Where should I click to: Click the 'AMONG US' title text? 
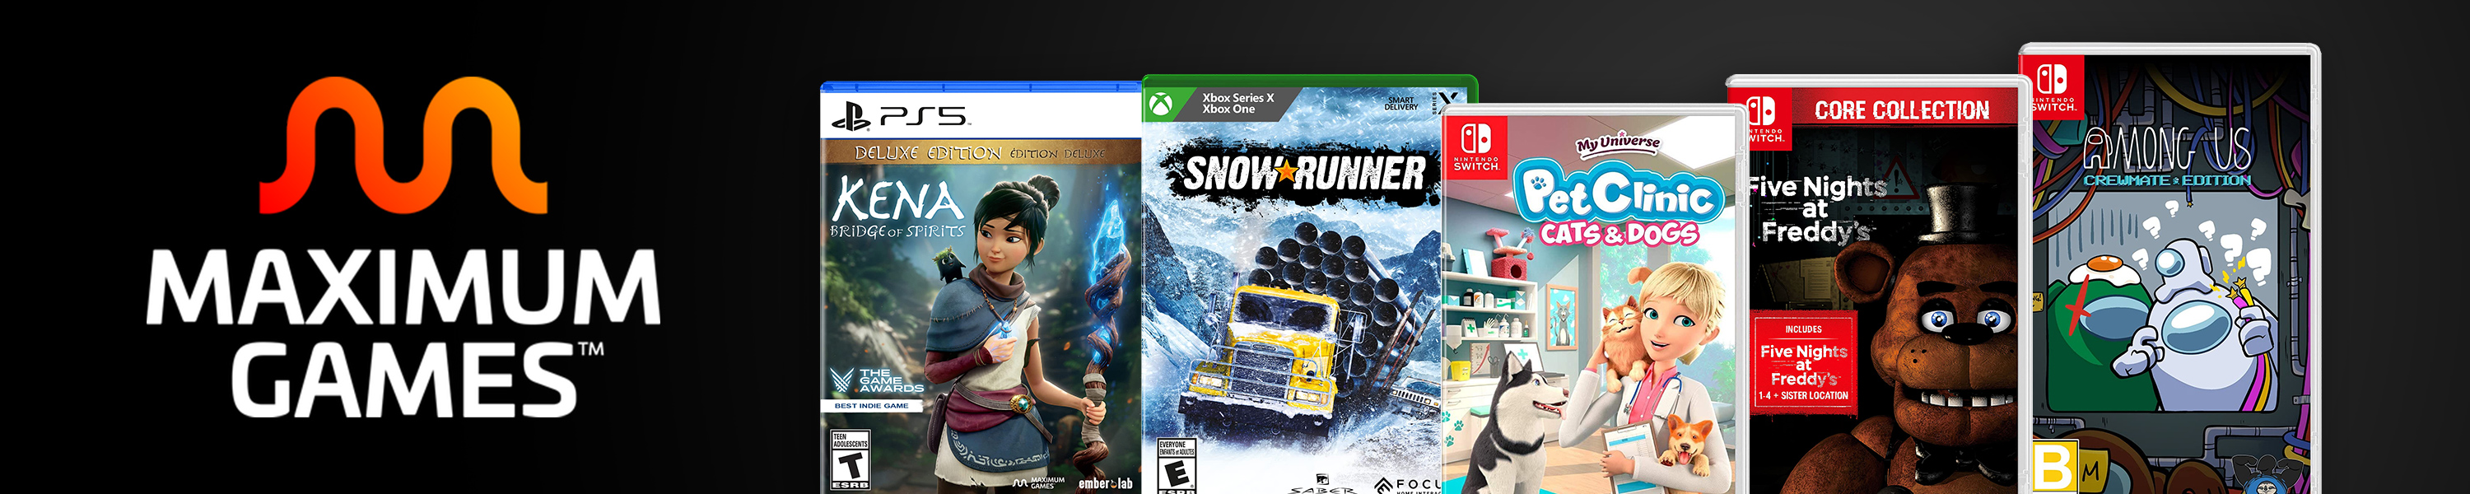click(2168, 150)
